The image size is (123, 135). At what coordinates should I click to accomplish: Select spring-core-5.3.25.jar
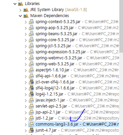click(x=55, y=40)
